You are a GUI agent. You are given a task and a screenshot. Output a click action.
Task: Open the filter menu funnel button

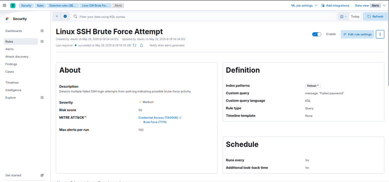pos(56,16)
